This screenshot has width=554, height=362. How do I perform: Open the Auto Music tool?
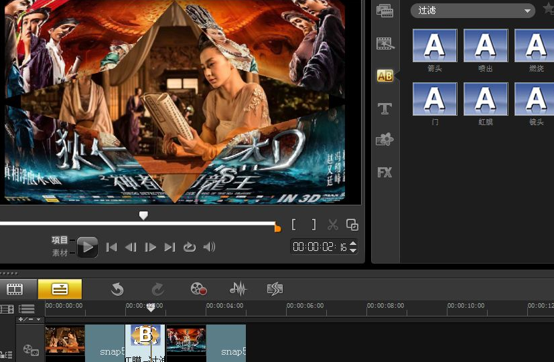tap(275, 289)
